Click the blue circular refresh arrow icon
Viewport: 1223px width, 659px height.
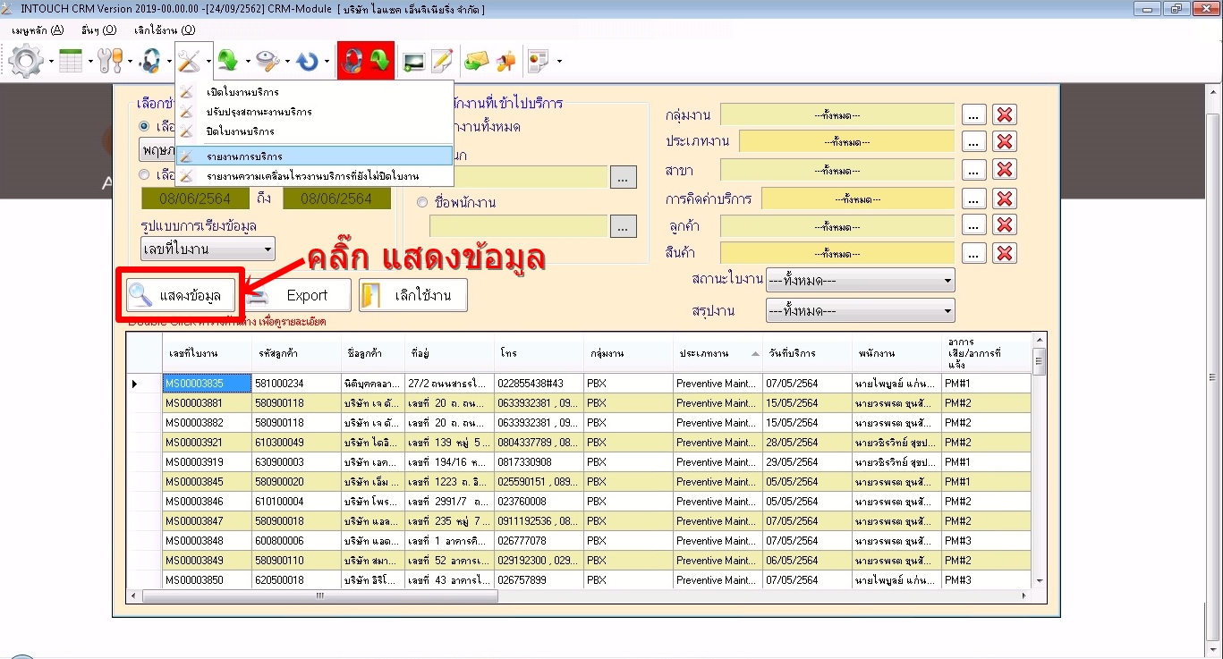coord(307,61)
